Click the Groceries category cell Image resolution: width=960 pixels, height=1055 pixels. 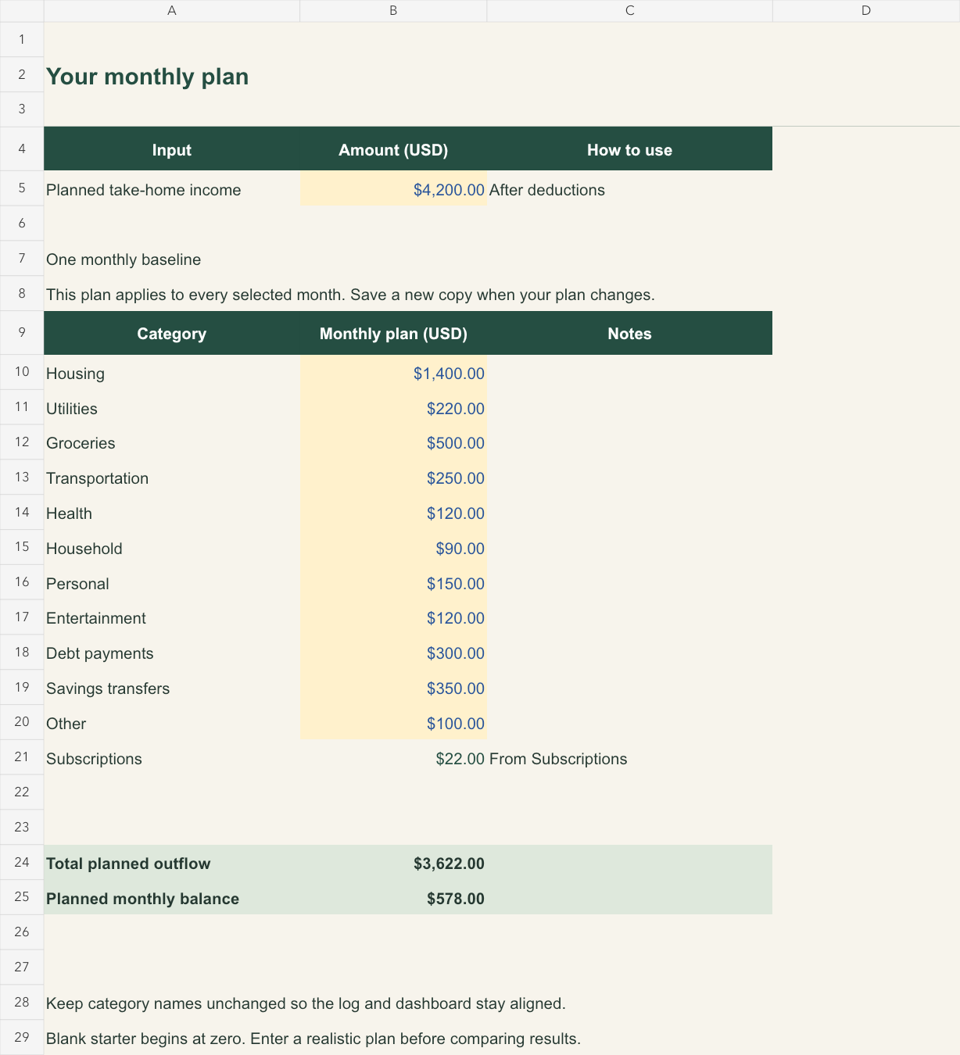click(172, 443)
